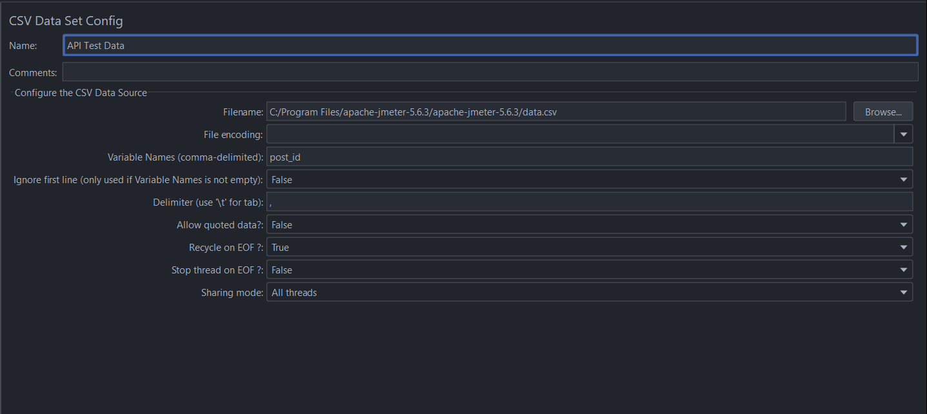Click the Browse button next to Filename

tap(882, 111)
